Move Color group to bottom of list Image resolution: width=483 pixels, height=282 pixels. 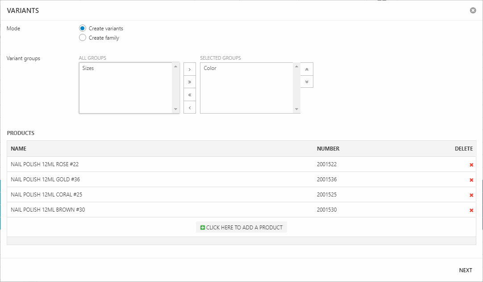click(x=307, y=82)
